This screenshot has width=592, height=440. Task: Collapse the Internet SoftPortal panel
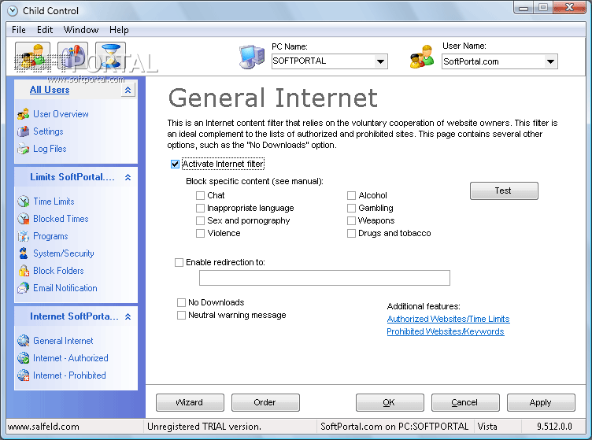pos(128,316)
